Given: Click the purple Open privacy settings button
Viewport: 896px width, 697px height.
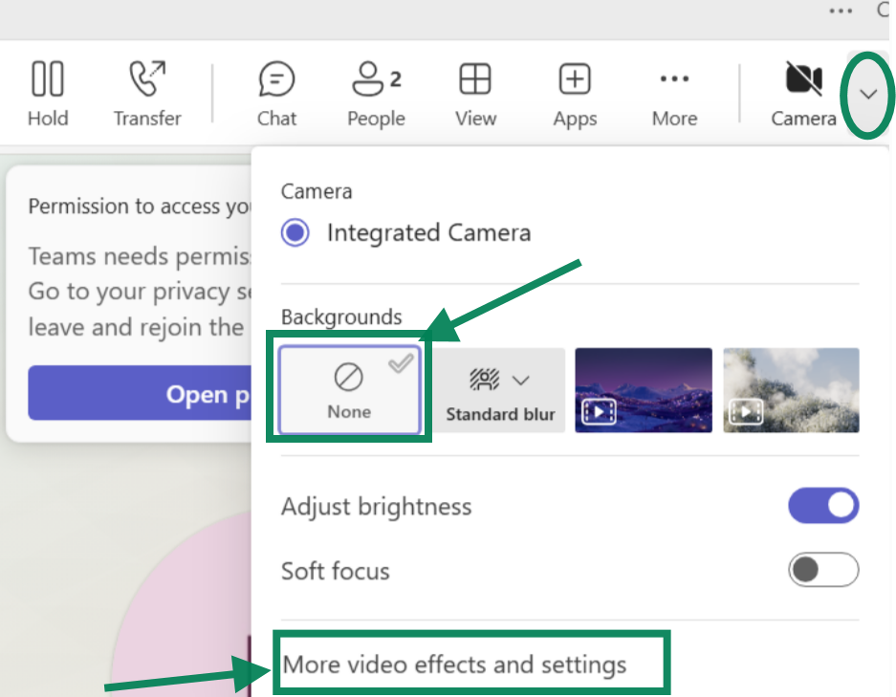Looking at the screenshot, I should (x=140, y=393).
